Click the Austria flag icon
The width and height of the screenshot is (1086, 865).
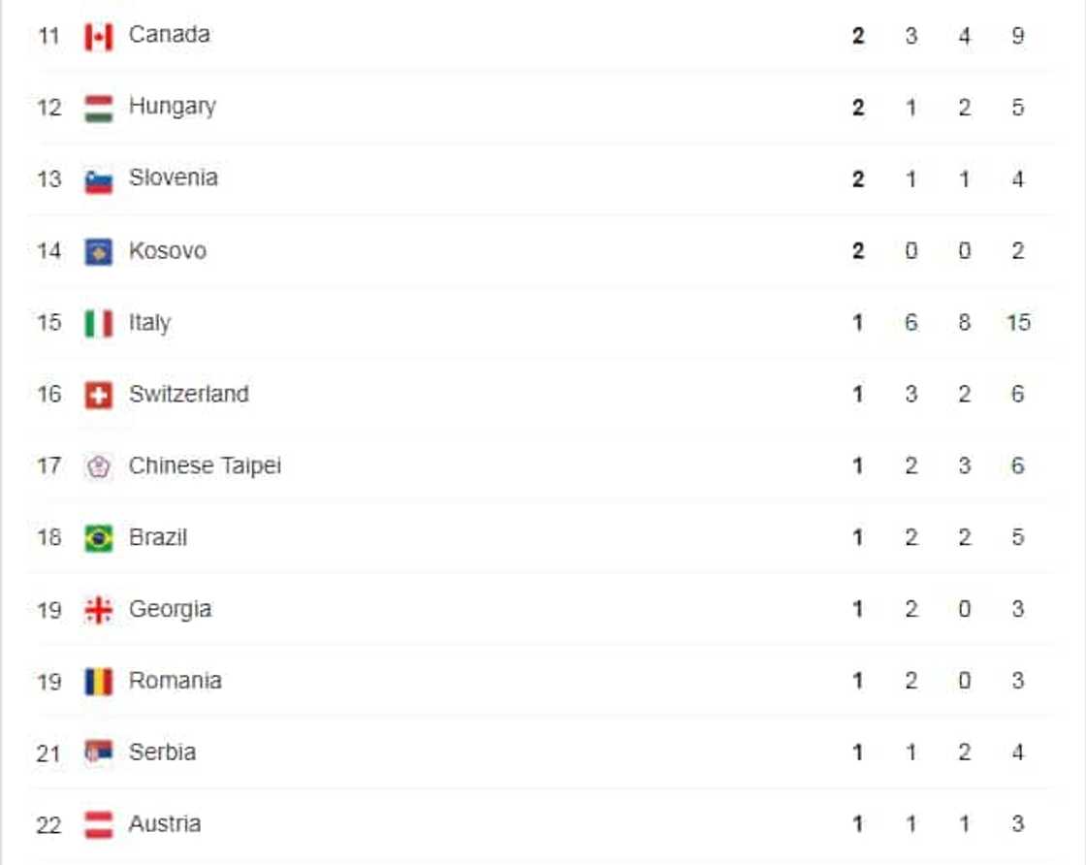pos(98,824)
